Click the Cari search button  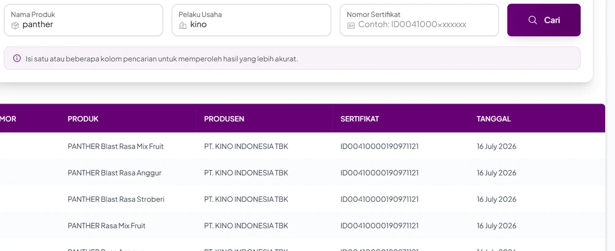pyautogui.click(x=544, y=20)
